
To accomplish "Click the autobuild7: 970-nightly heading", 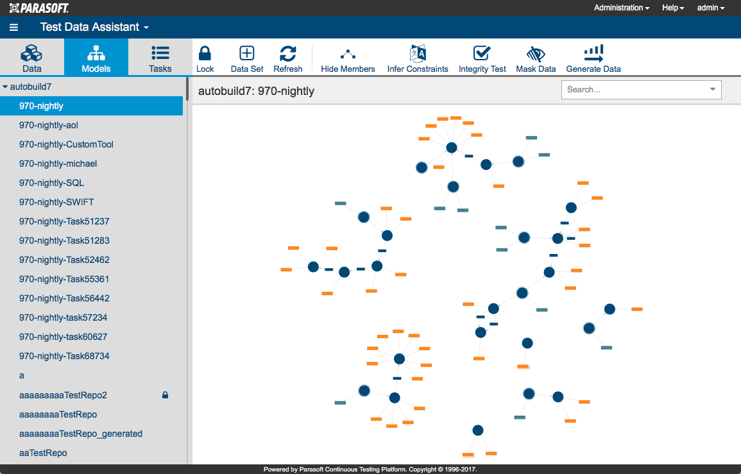I will point(256,91).
